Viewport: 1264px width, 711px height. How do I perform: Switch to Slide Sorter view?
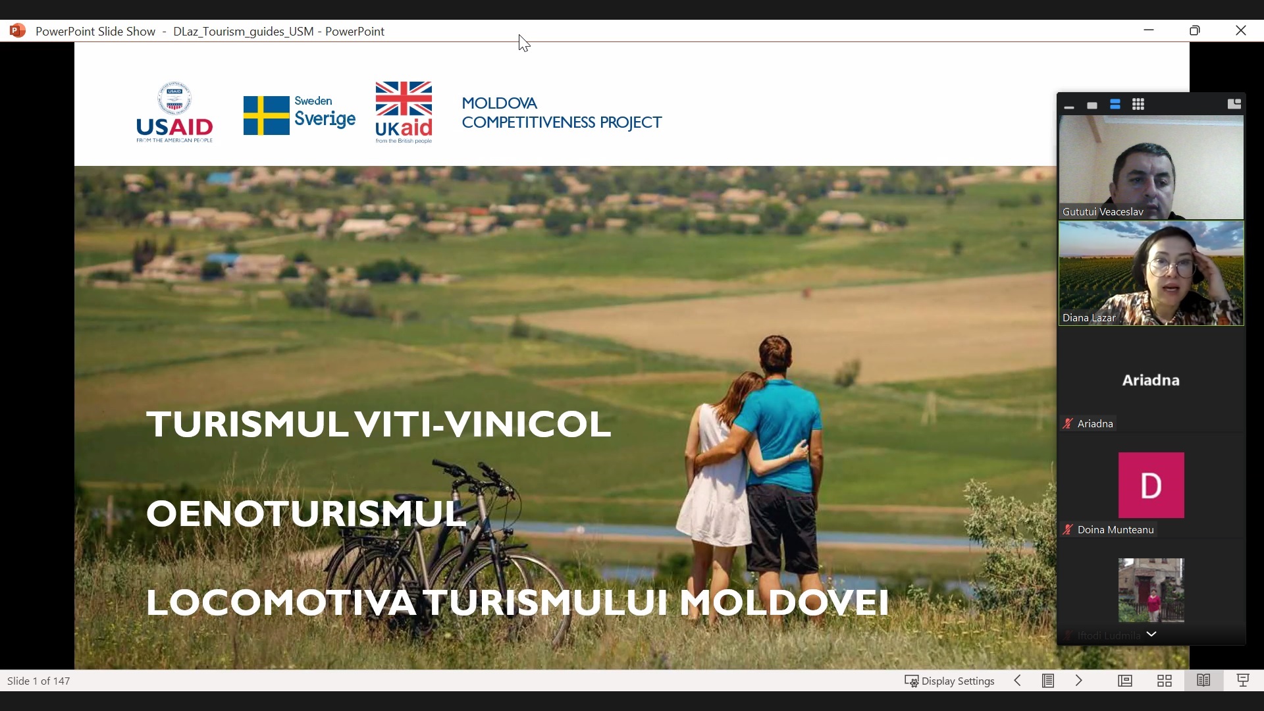[x=1165, y=681]
